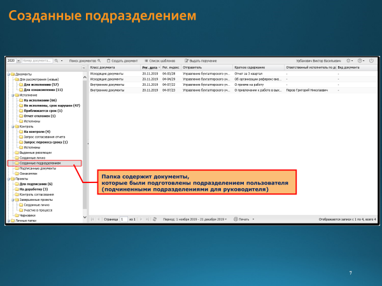382x286 pixels.
Task: Open the help question mark menu
Action: (x=361, y=60)
